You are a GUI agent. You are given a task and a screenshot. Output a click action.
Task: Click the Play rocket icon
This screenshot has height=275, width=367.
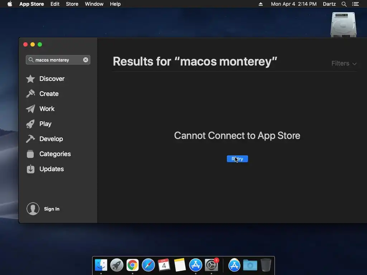[x=30, y=124]
